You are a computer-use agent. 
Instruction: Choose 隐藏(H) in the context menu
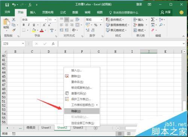[82, 111]
